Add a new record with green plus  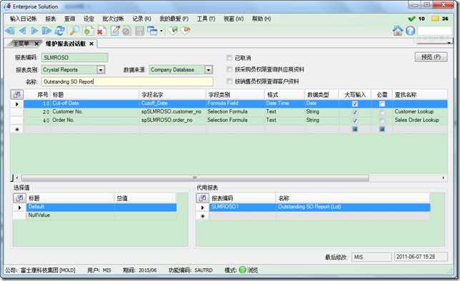[89, 31]
